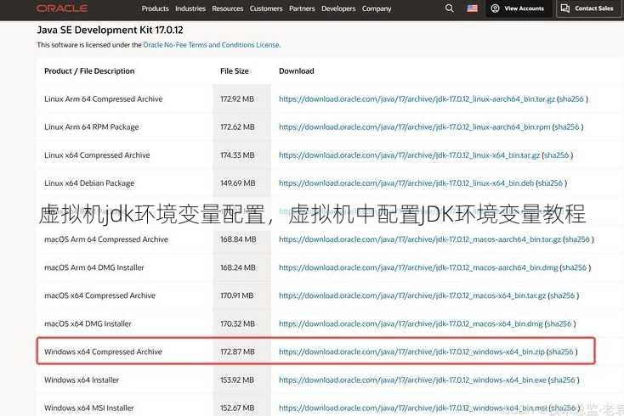
Task: Open the Company menu
Action: (x=377, y=8)
